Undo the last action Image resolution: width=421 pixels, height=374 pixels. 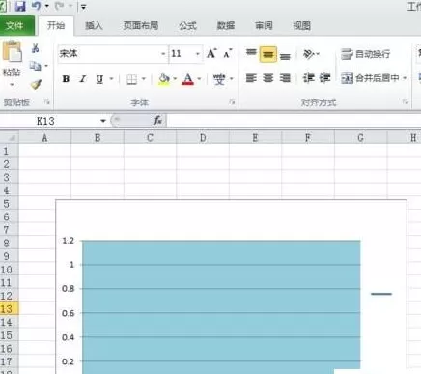point(36,6)
